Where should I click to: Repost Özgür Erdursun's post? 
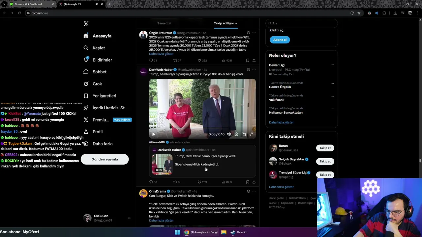pyautogui.click(x=177, y=60)
